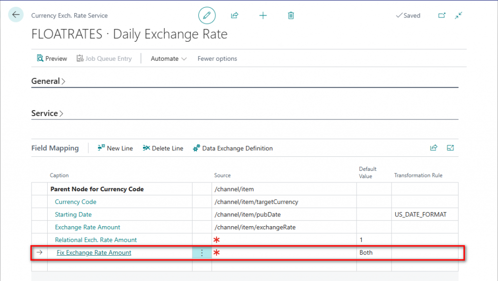Click the trash delete icon
The image size is (498, 281).
point(291,16)
